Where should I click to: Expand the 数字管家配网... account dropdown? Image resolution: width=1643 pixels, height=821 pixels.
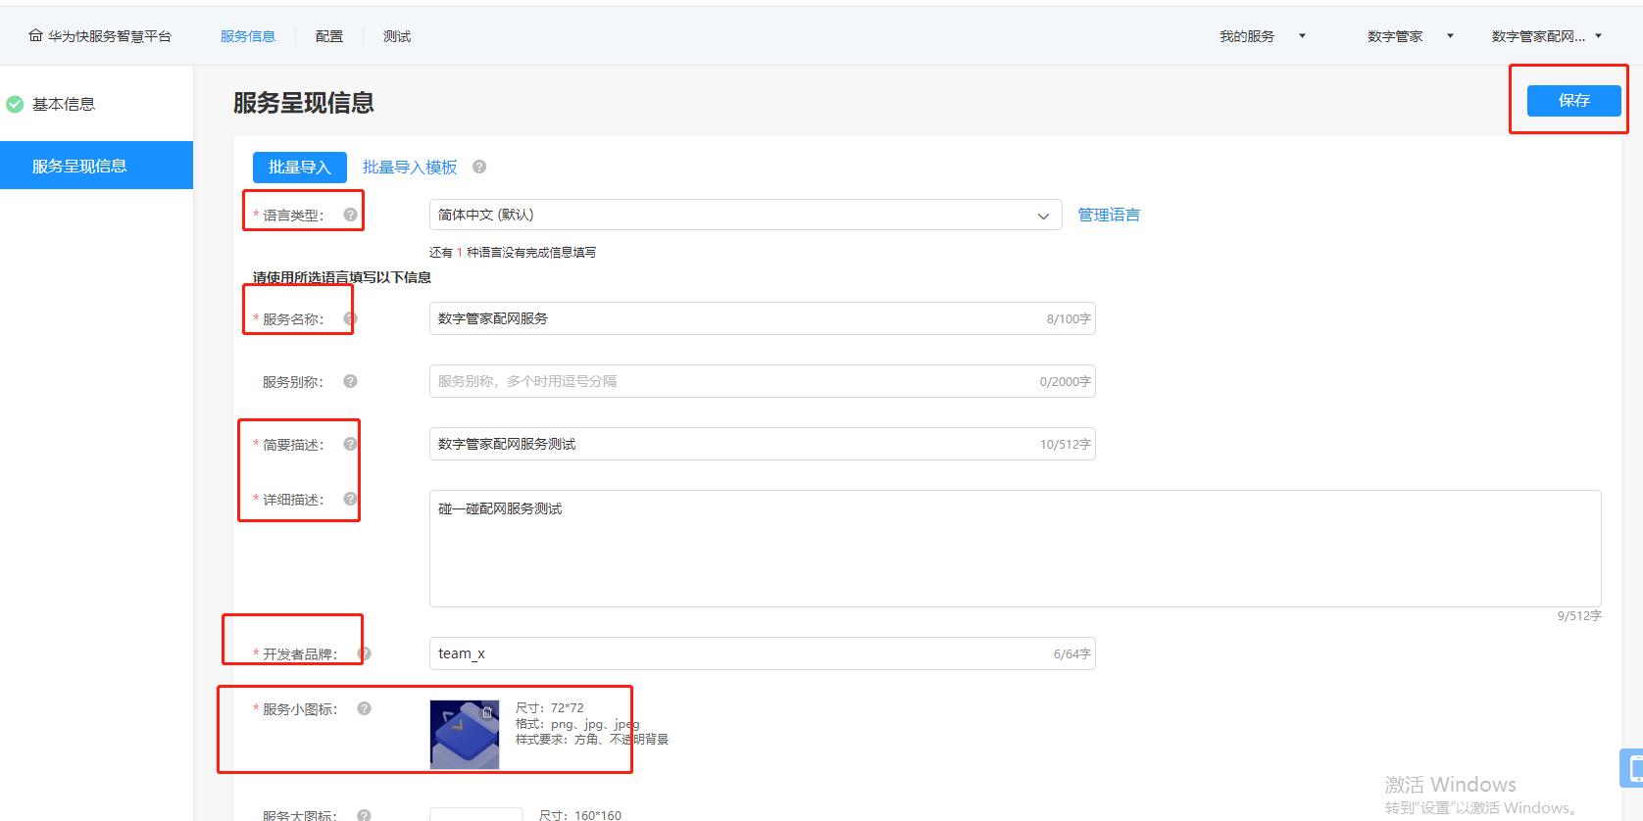(1598, 36)
